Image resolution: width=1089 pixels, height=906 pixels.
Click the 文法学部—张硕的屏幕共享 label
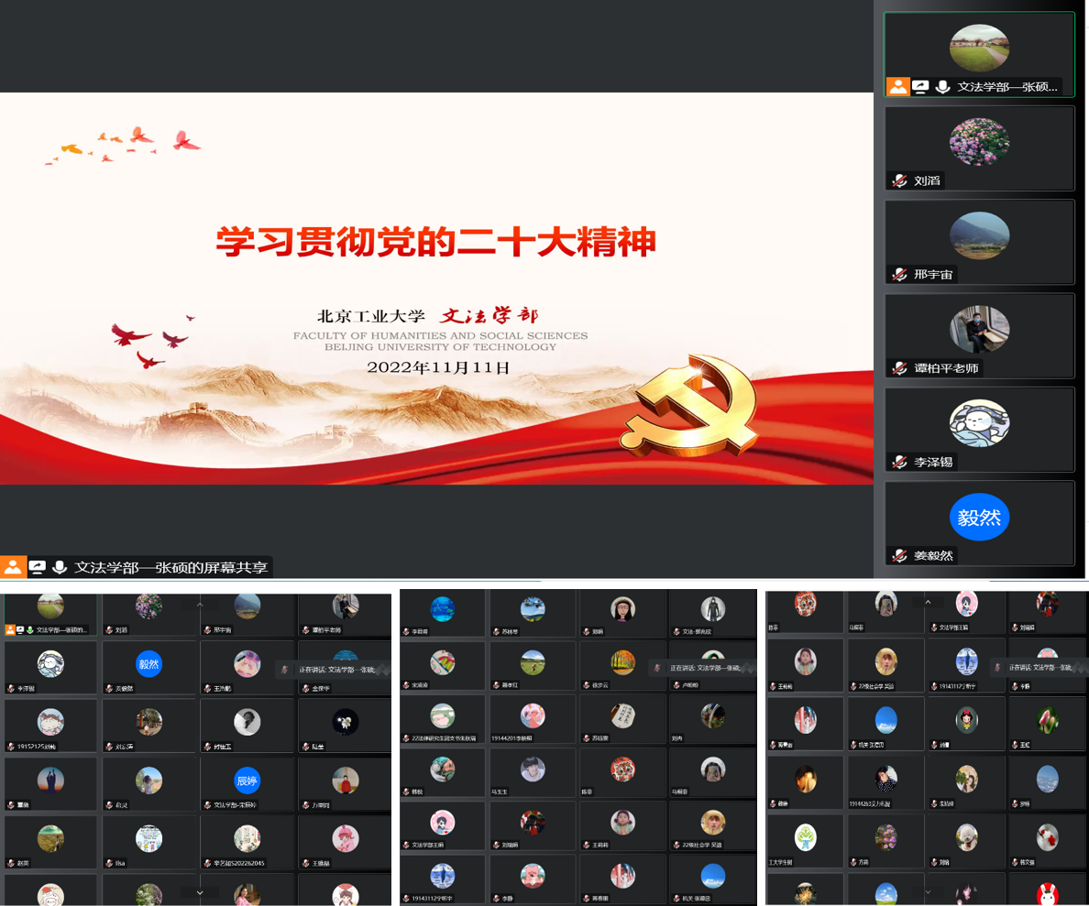[x=170, y=567]
